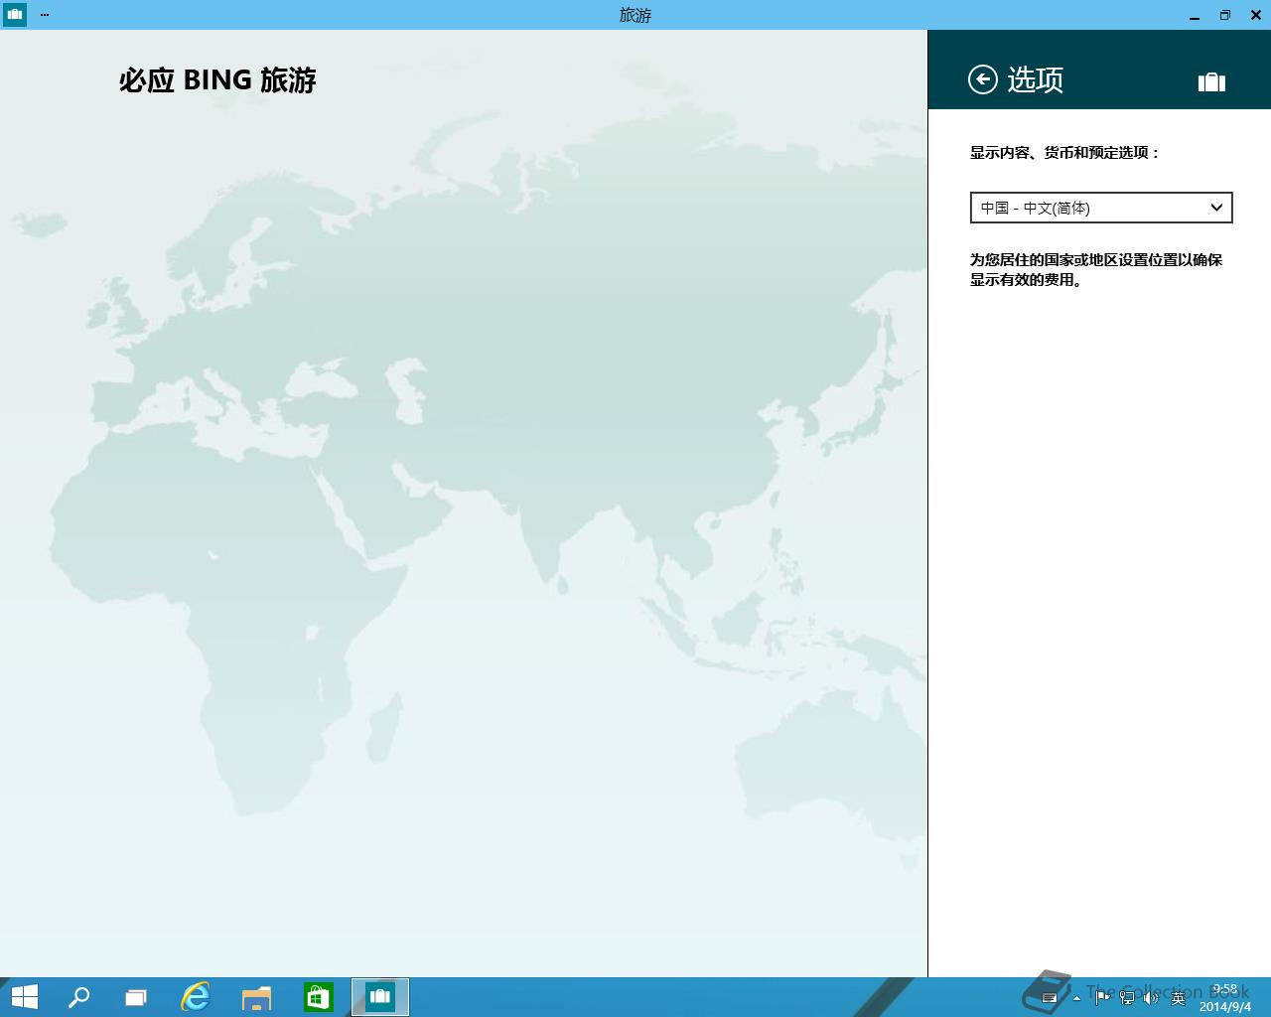The height and width of the screenshot is (1017, 1271).
Task: Click the 显示内容、货币和预定选项 label
Action: point(1064,152)
